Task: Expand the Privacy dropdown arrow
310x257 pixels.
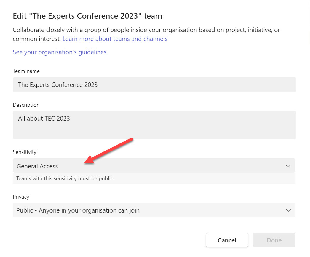Action: click(288, 210)
